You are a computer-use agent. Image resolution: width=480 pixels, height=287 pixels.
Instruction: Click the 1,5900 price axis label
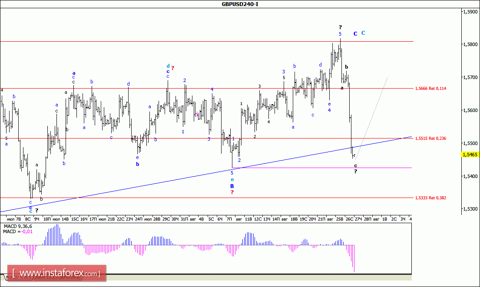[470, 12]
